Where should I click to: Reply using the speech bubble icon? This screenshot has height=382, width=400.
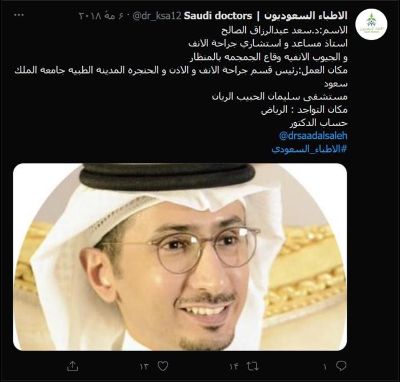341,367
